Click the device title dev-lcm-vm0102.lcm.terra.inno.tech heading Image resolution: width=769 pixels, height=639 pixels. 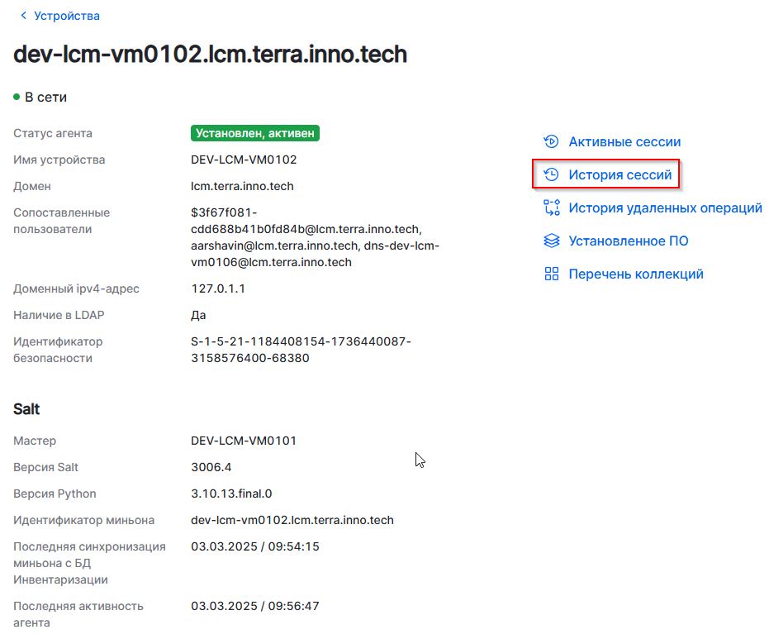[211, 55]
